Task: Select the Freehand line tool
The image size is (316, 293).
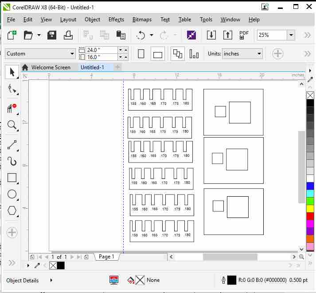Action: 12,145
